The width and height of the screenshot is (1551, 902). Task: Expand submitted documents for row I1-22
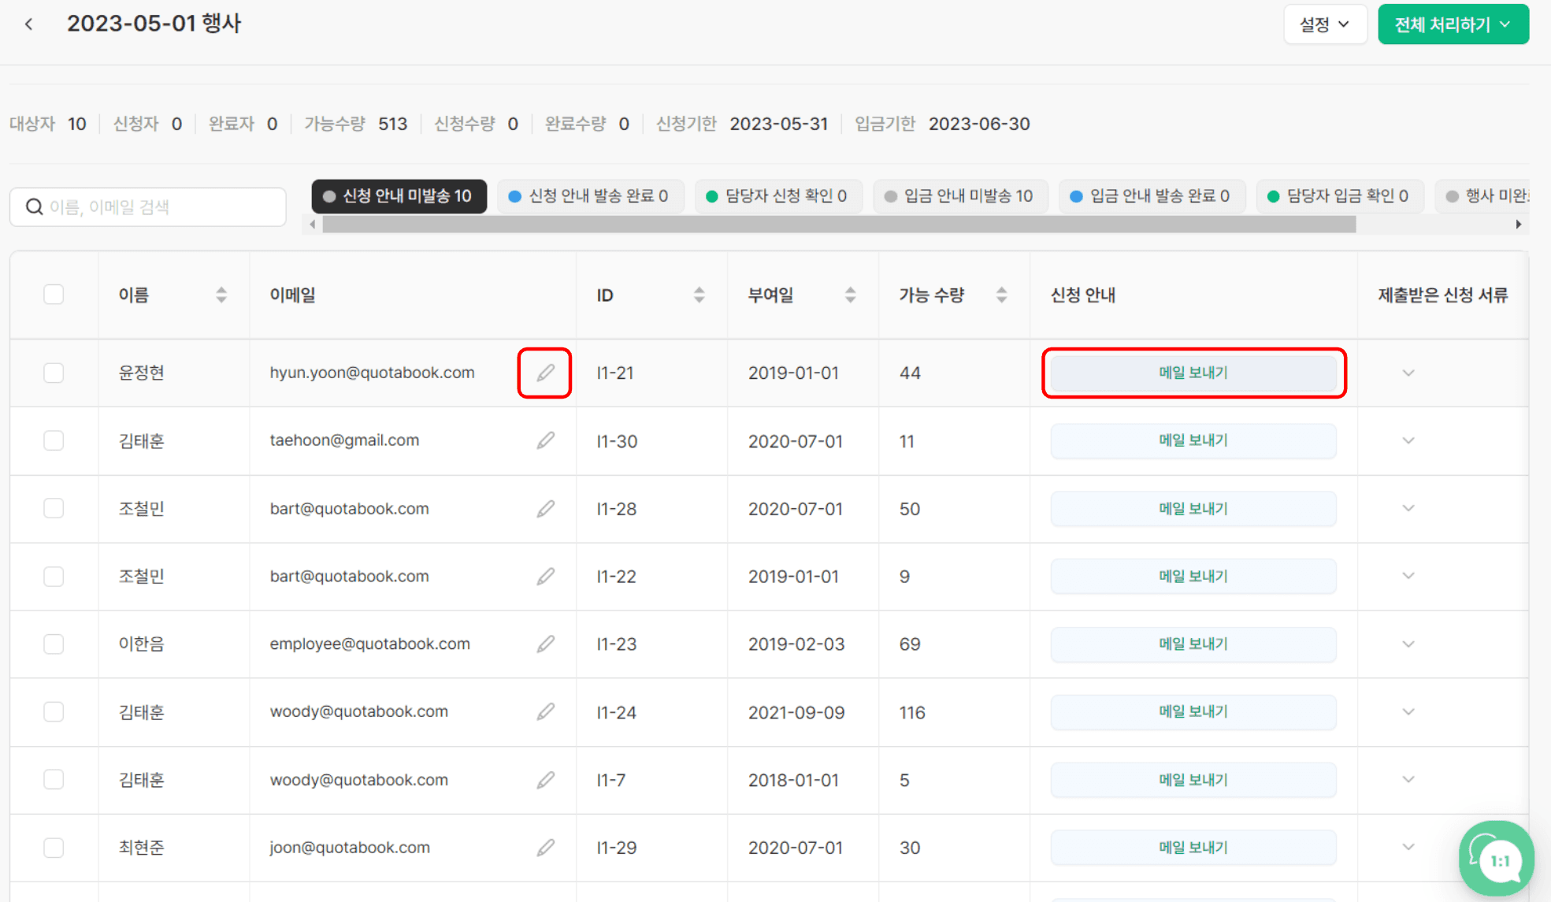[1408, 577]
